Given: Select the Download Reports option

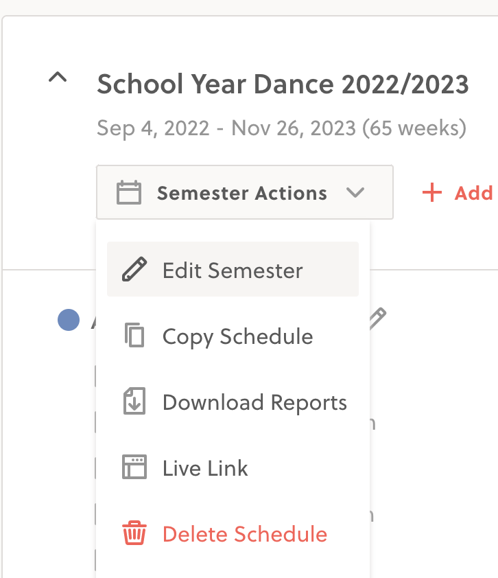Looking at the screenshot, I should point(254,402).
